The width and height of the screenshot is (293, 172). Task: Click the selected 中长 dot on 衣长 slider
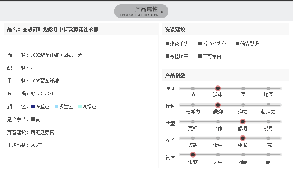pyautogui.click(x=243, y=138)
